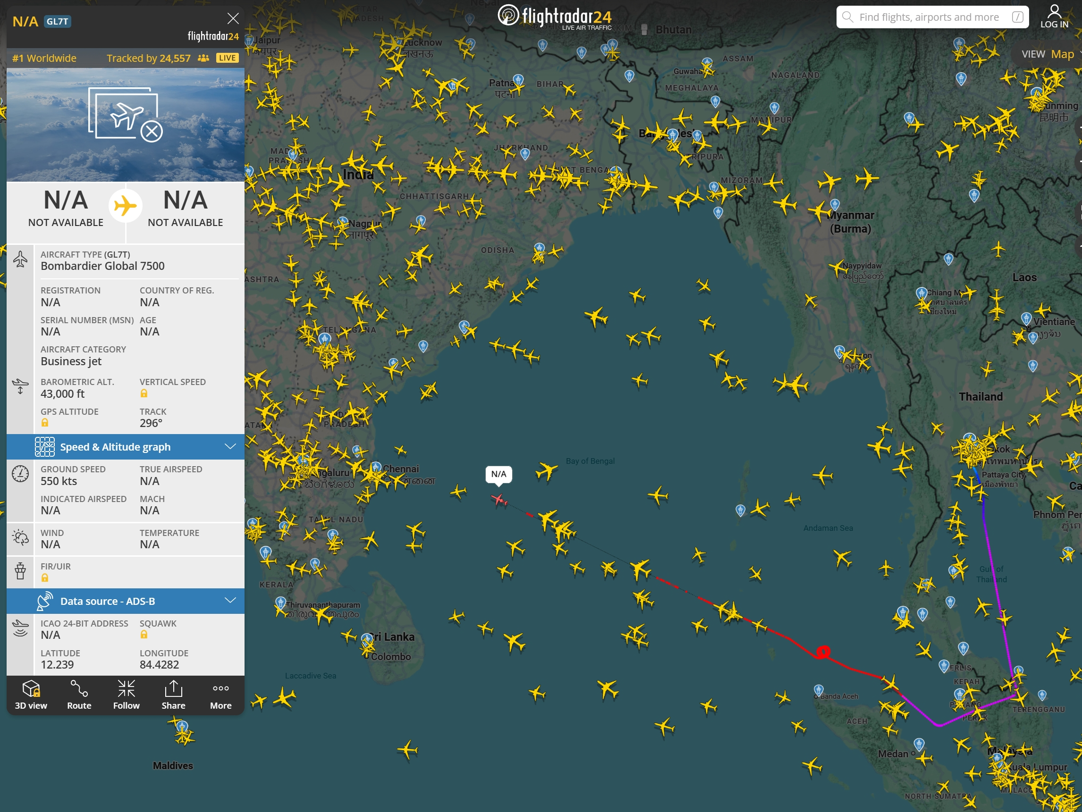Click the locked GPS Altitude value
1082x812 pixels.
pyautogui.click(x=44, y=423)
